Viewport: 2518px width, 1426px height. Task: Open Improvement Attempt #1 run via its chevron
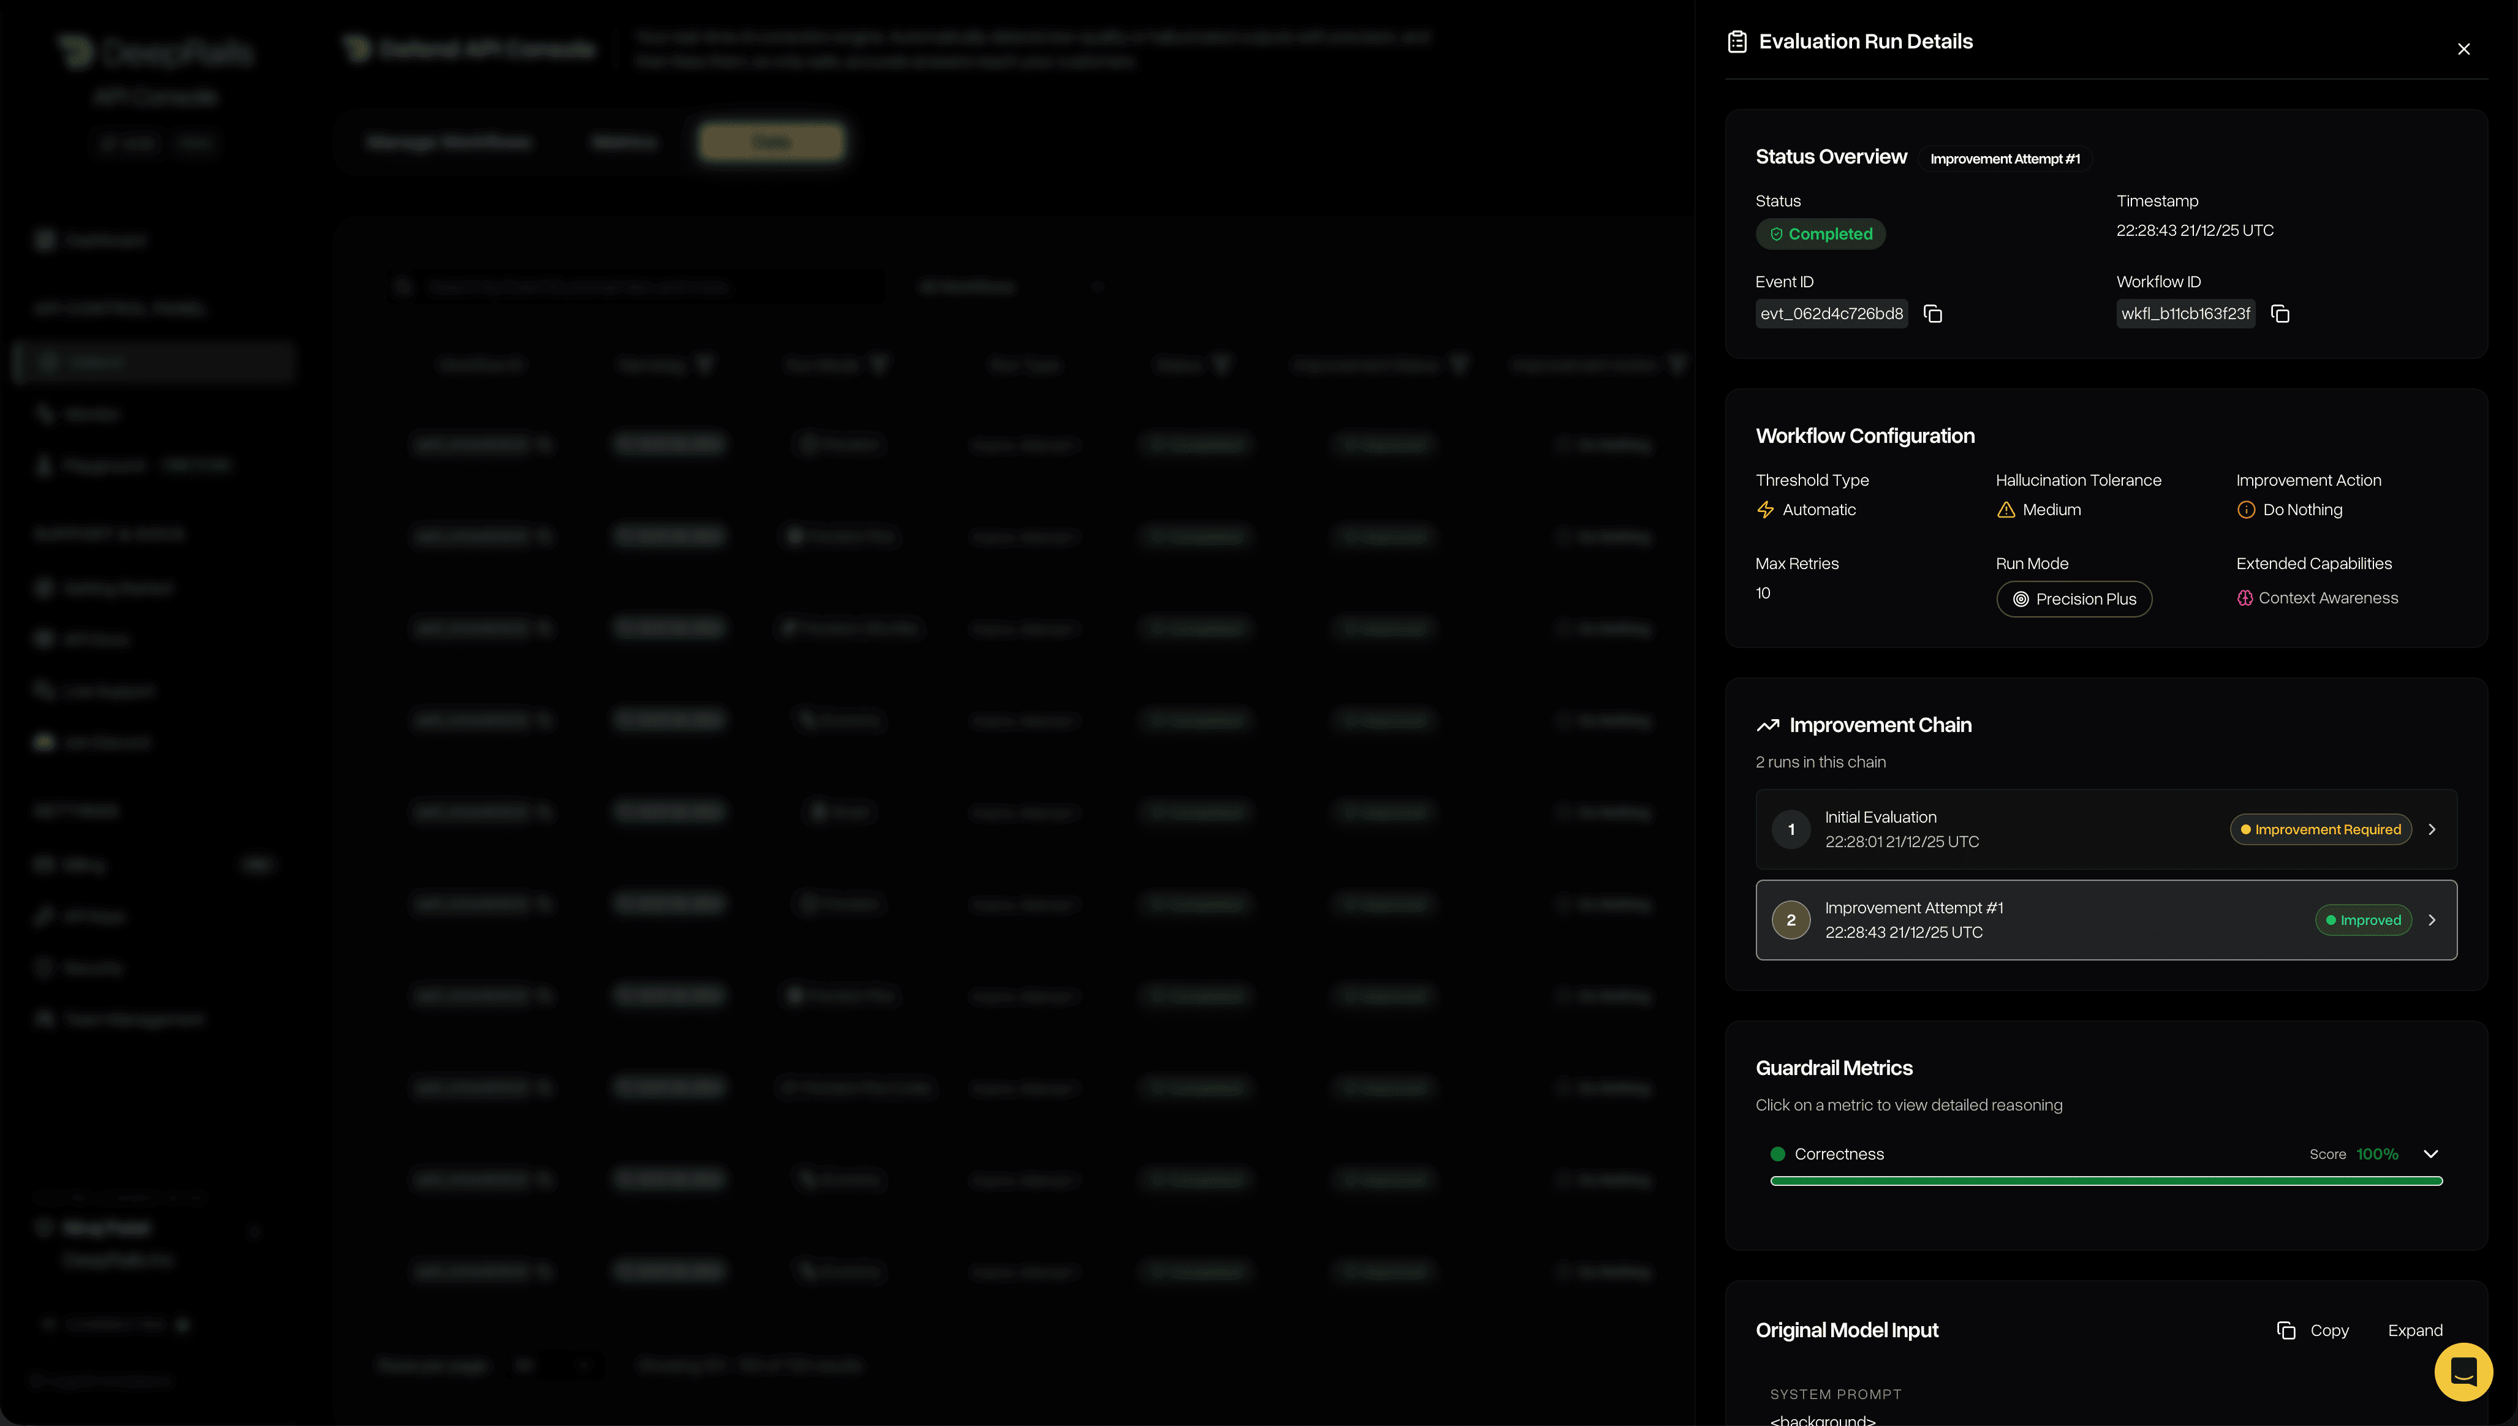pyautogui.click(x=2433, y=919)
